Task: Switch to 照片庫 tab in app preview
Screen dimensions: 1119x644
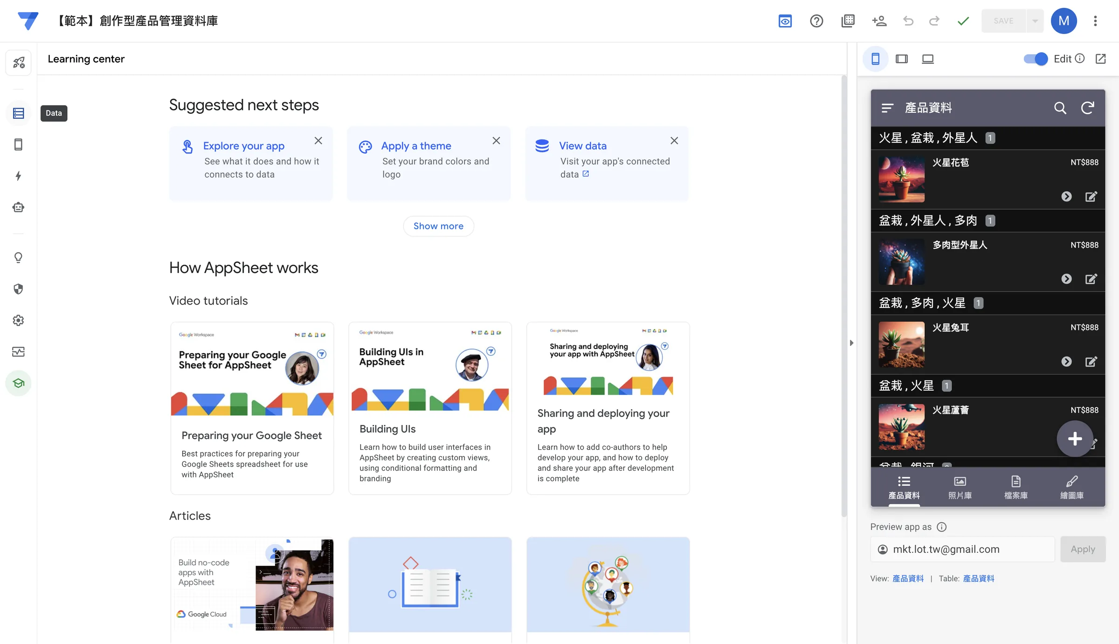Action: click(x=960, y=487)
